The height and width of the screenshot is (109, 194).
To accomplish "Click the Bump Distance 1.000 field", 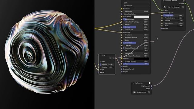I will (107, 67).
